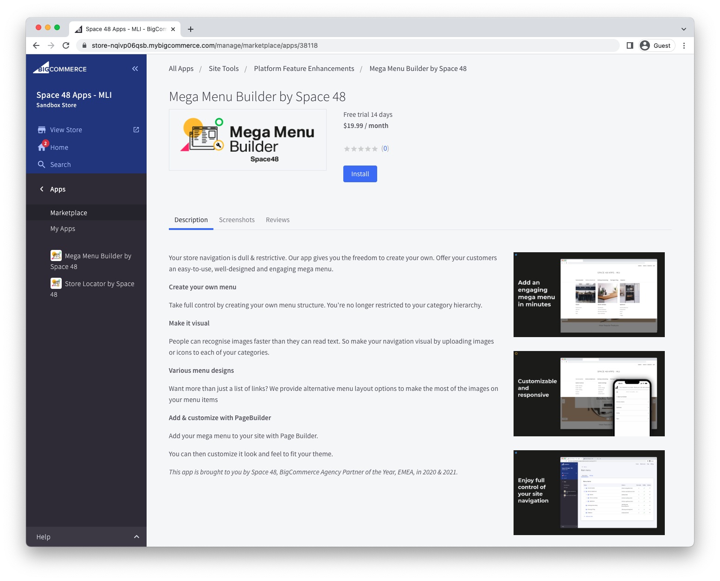
Task: Close the Space 48 Apps tab
Action: tap(173, 29)
